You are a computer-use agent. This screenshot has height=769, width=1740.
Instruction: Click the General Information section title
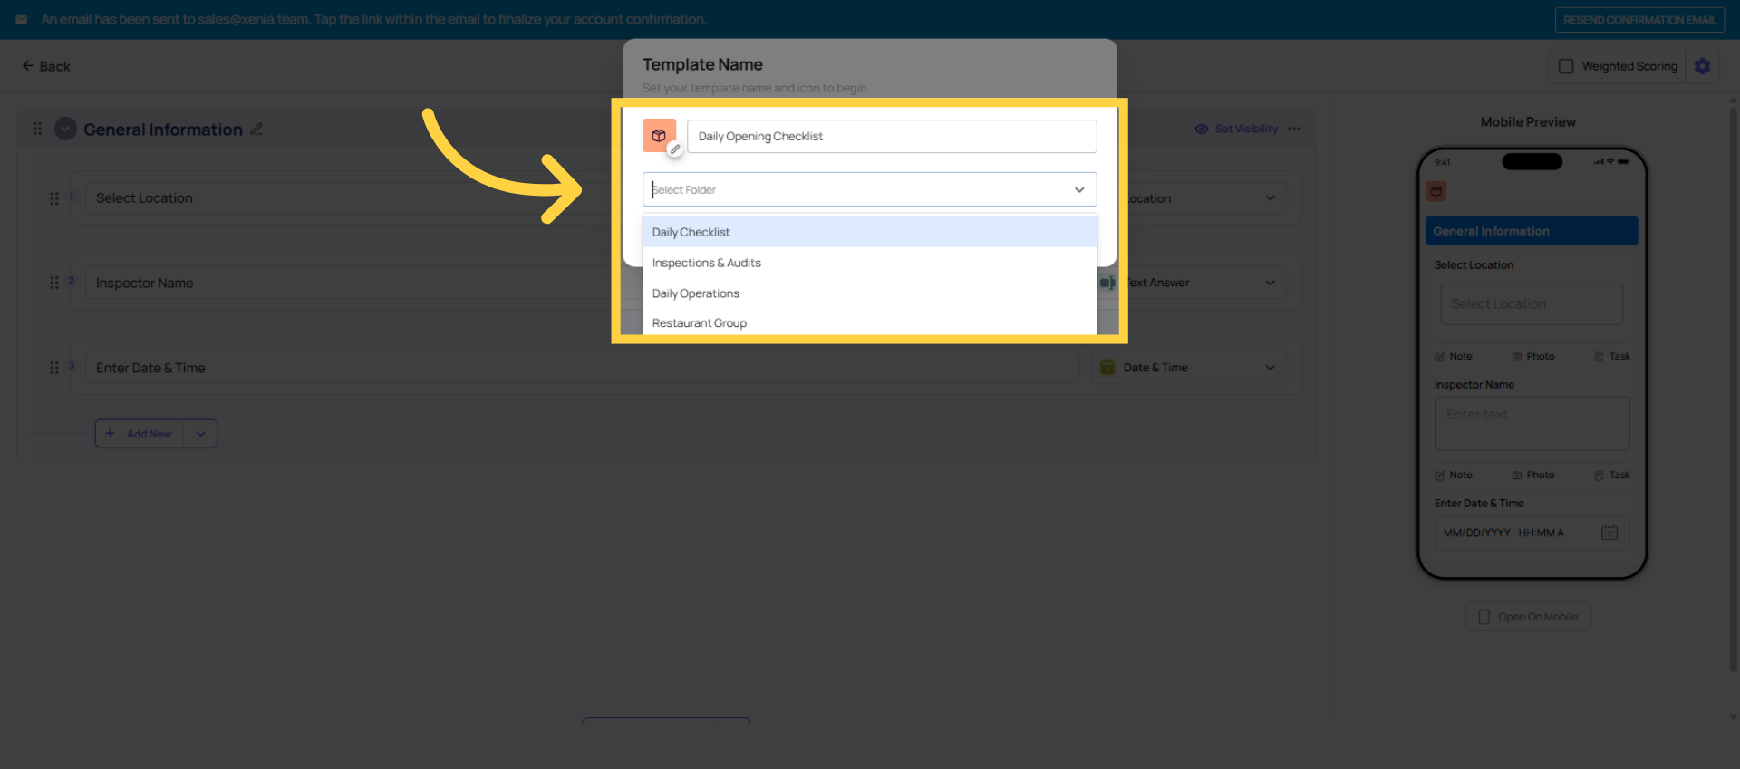tap(163, 130)
